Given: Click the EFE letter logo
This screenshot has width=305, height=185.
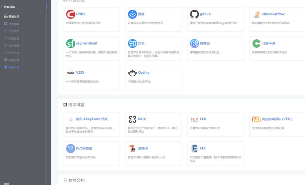Looking at the screenshot, I should click(195, 149).
